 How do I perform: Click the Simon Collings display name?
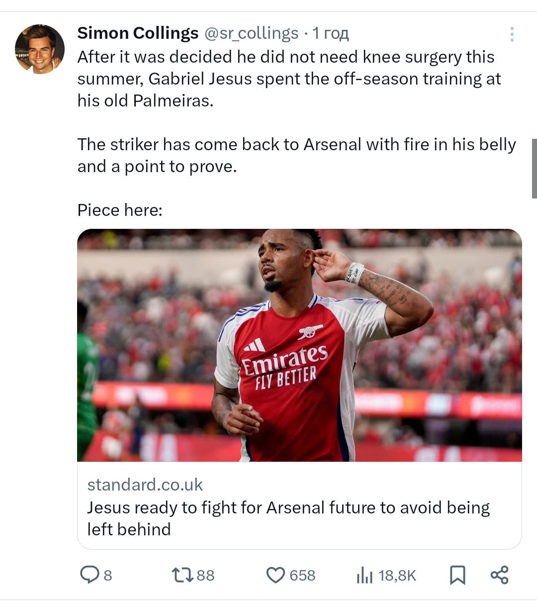click(138, 33)
